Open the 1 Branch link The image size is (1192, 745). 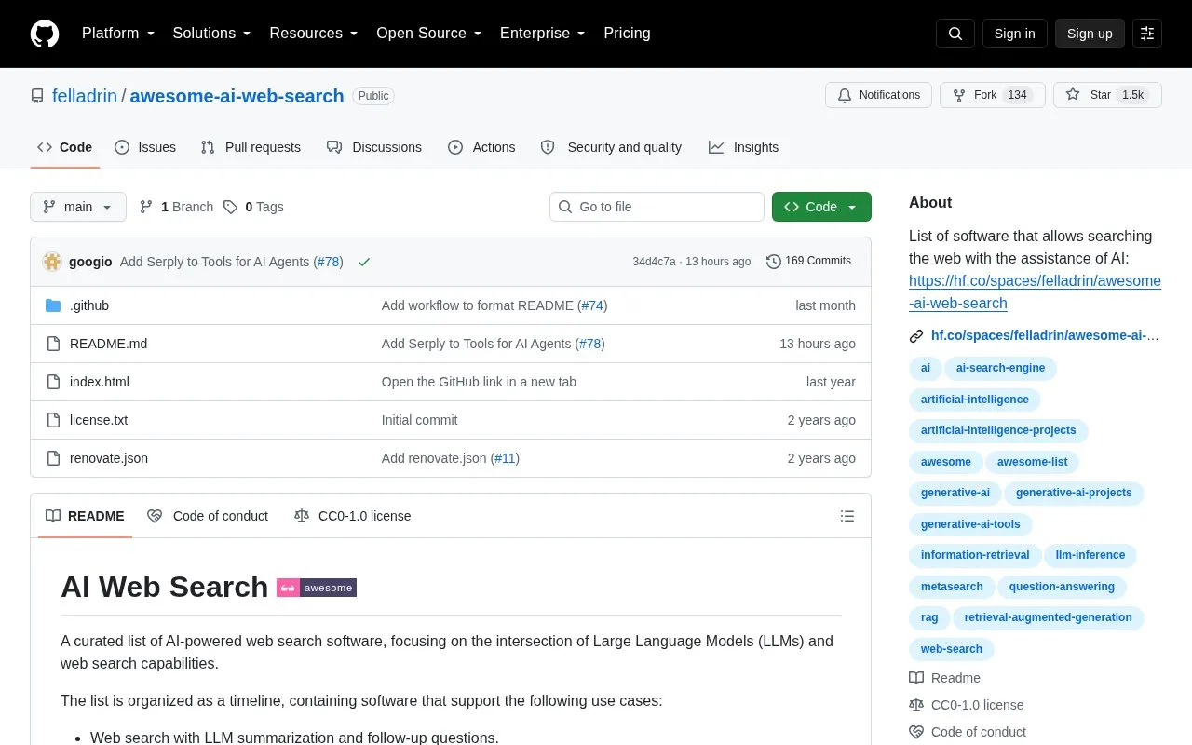[176, 207]
